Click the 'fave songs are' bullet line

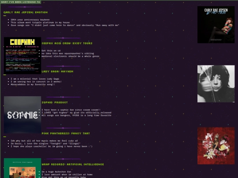click(x=65, y=25)
